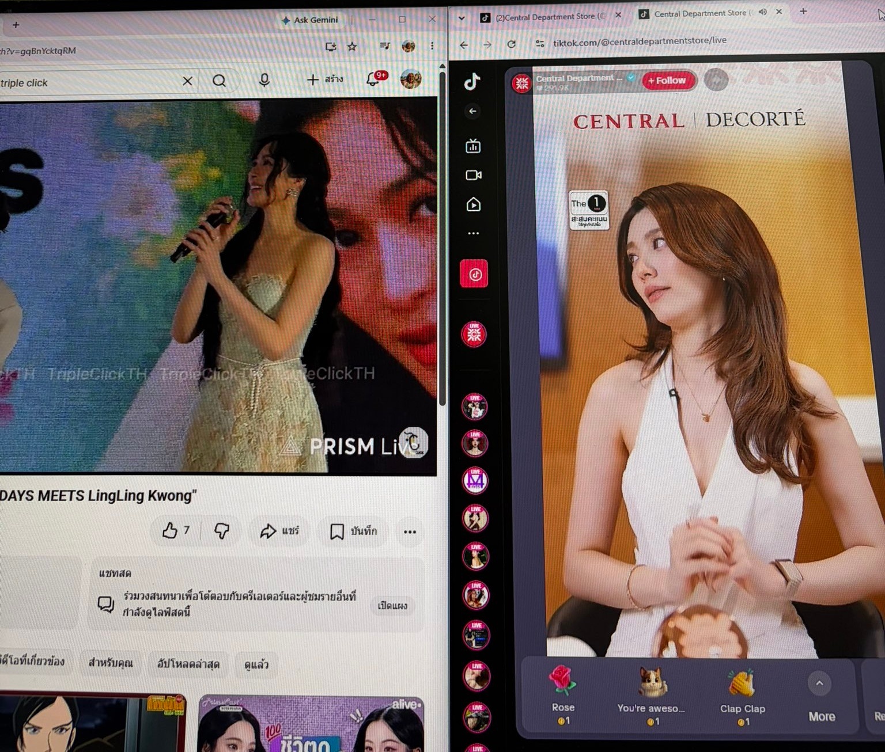This screenshot has height=752, width=885.
Task: Mute audio on the active Central Department Store tab
Action: pos(763,12)
